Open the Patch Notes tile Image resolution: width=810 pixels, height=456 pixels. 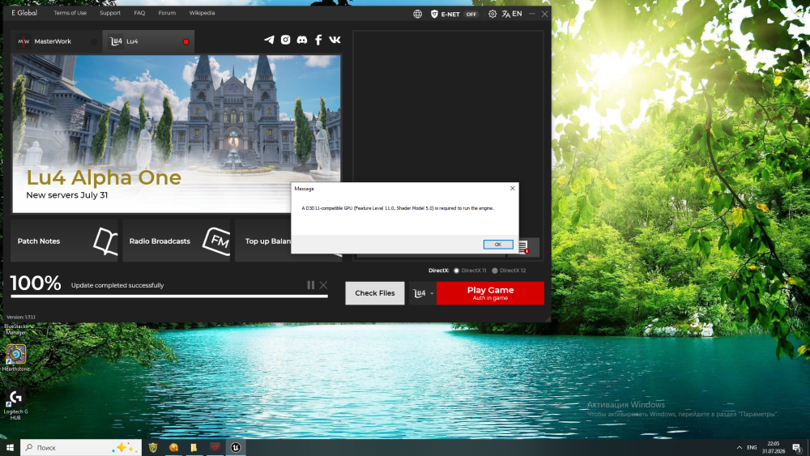tap(64, 241)
